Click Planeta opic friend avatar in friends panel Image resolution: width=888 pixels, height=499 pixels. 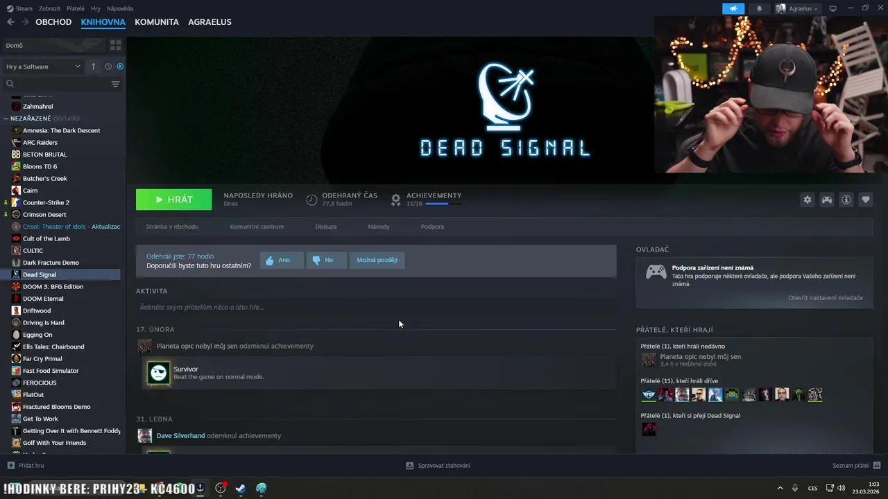(x=649, y=360)
